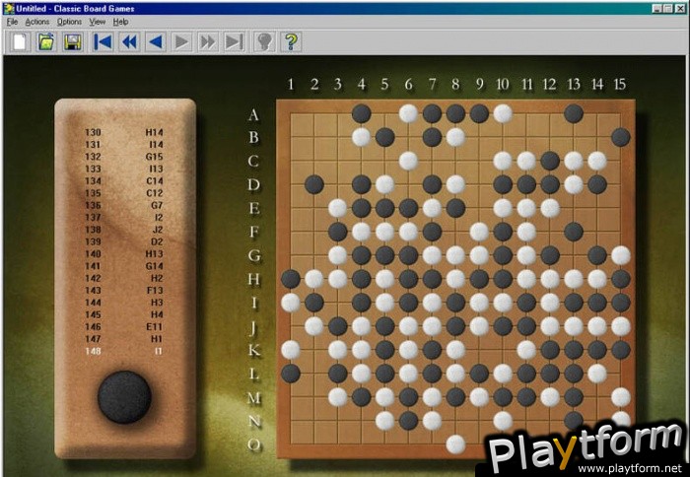Open the Help menu
690x477 pixels.
click(120, 22)
